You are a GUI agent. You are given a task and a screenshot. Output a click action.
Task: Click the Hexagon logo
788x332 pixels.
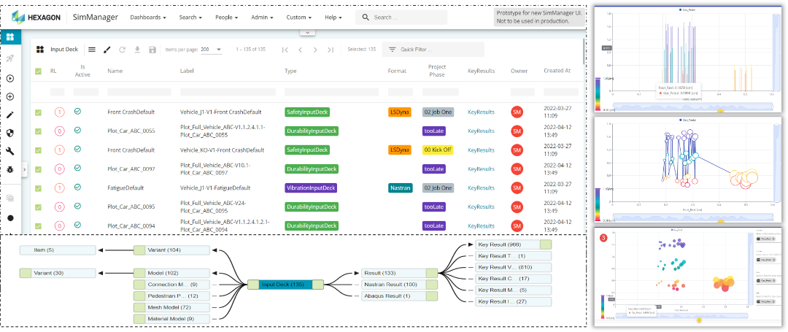point(36,17)
